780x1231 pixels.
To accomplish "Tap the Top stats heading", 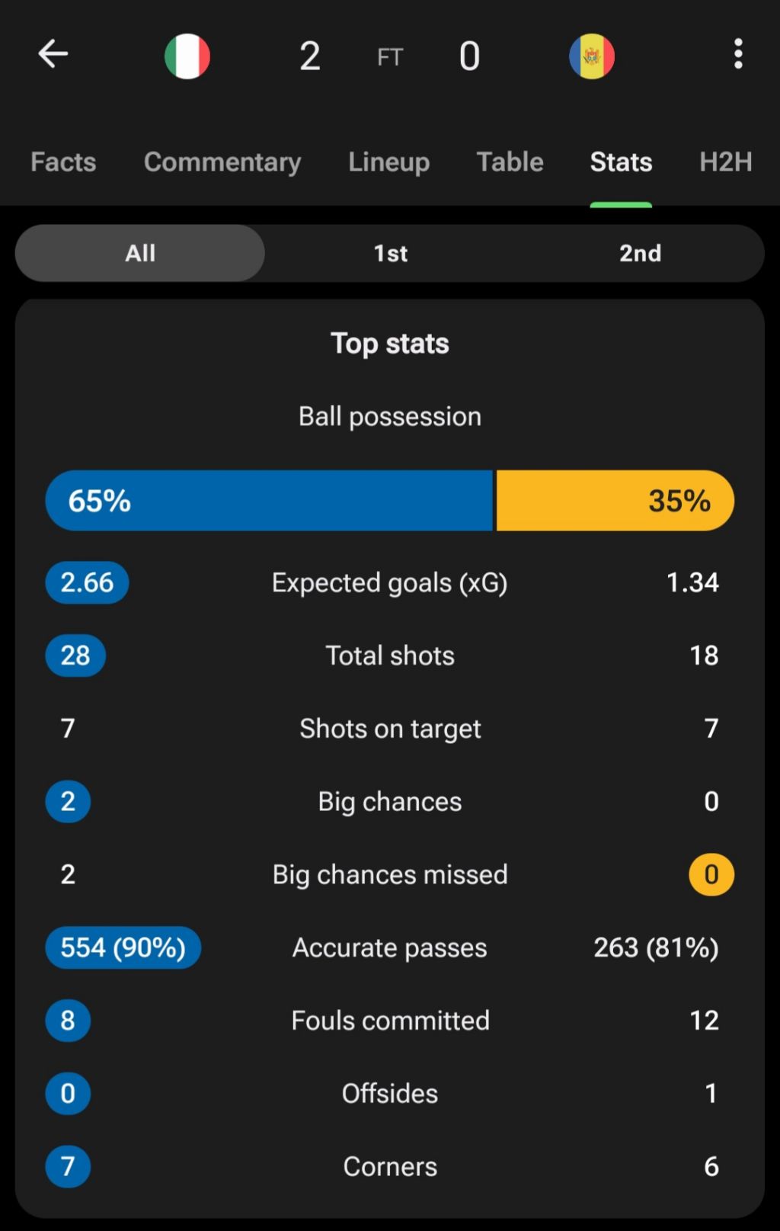I will 390,344.
